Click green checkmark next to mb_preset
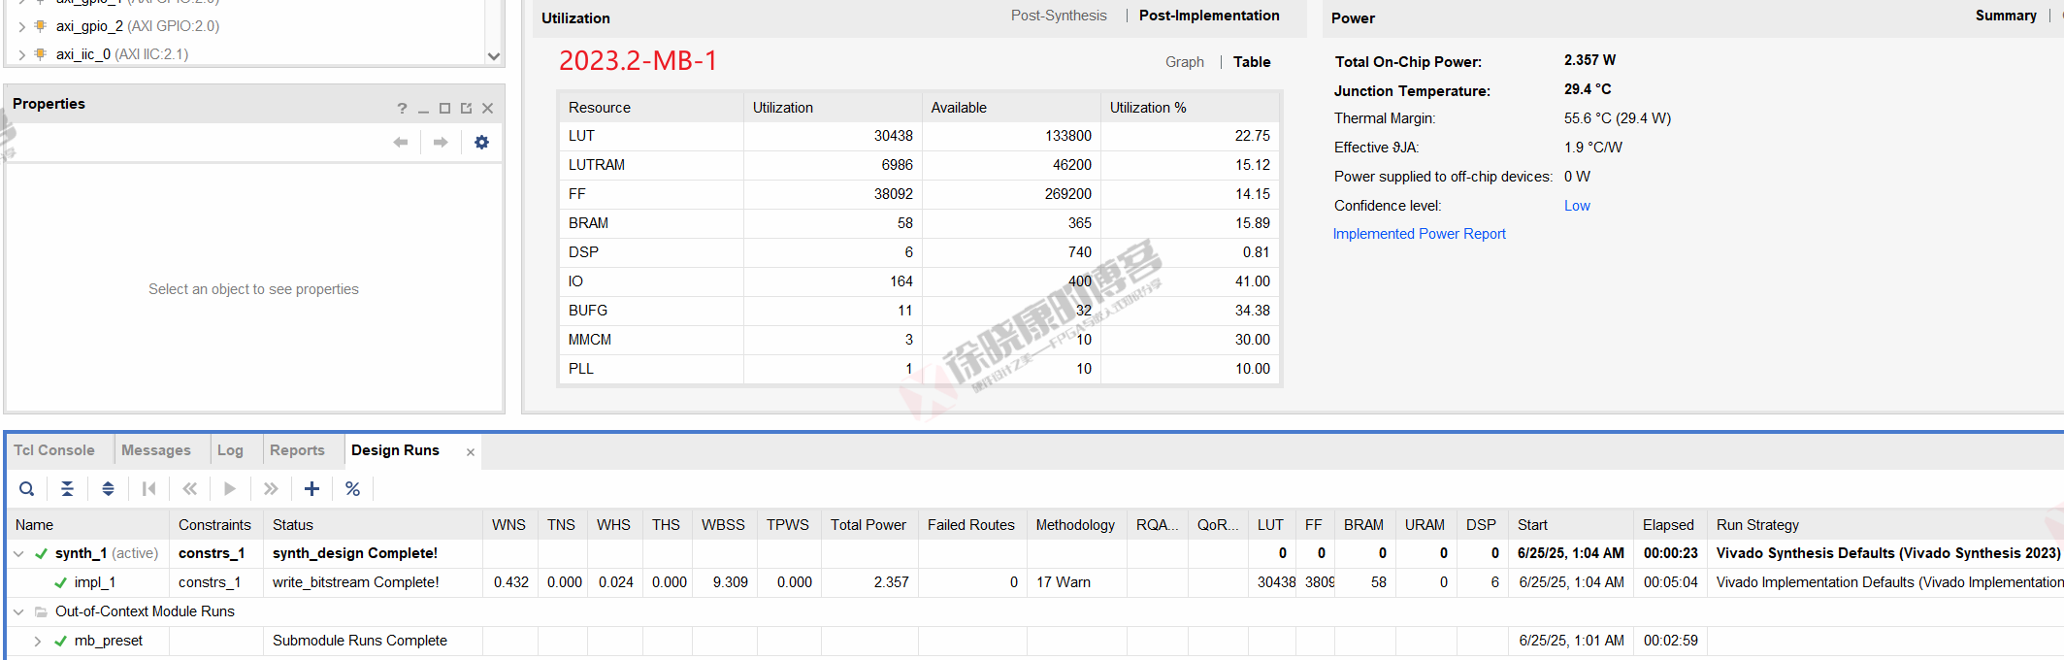 coord(60,642)
